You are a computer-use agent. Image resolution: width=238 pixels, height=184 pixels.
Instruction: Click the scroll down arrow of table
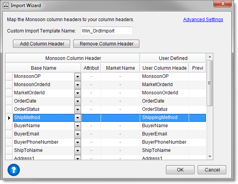(x=210, y=156)
